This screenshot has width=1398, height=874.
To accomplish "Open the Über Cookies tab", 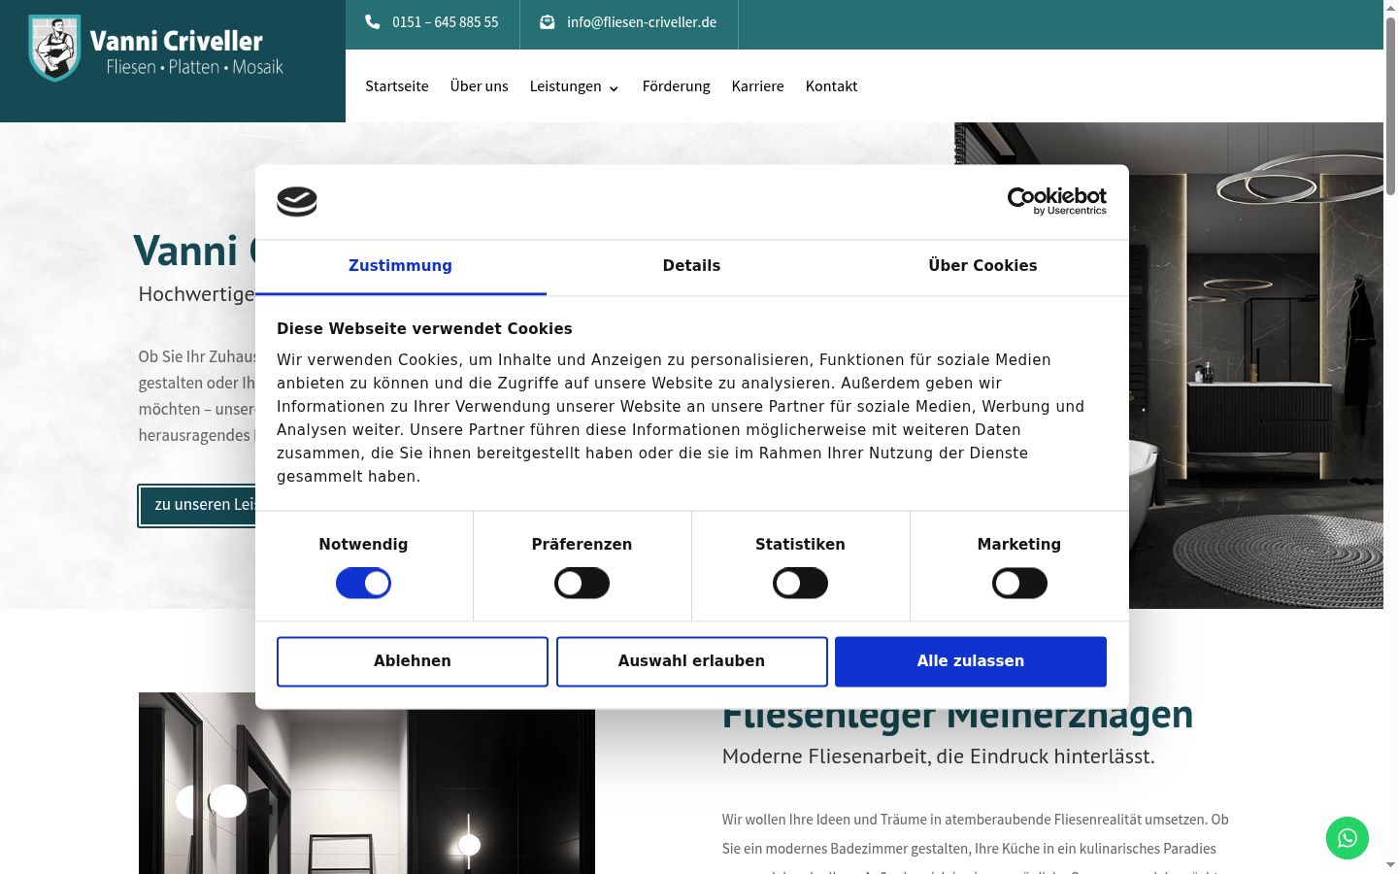I will point(982,266).
